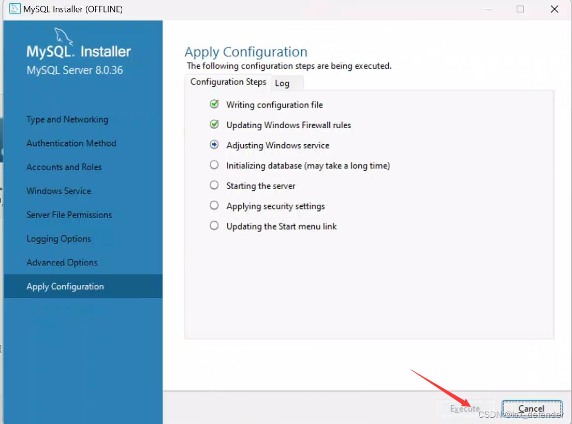Click the 'Updating Windows Firewall rules' step text
This screenshot has height=424, width=572.
[x=288, y=125]
